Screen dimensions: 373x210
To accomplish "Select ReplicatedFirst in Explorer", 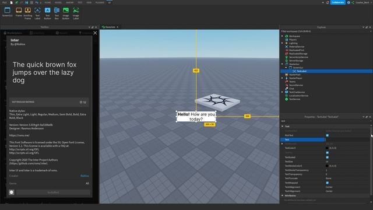I will [297, 50].
